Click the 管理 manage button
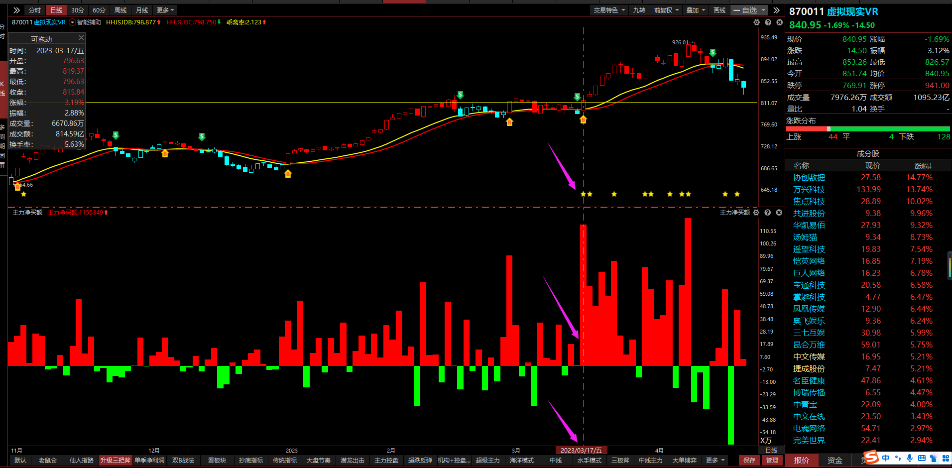The image size is (952, 468). coord(772,460)
